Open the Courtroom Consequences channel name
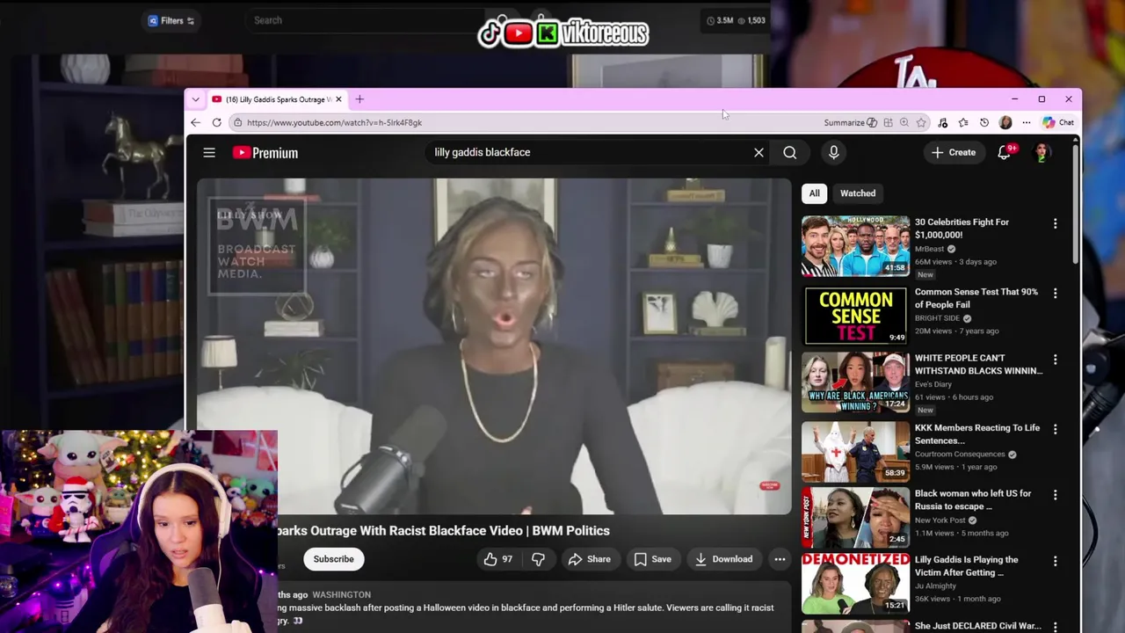Image resolution: width=1125 pixels, height=633 pixels. (960, 455)
